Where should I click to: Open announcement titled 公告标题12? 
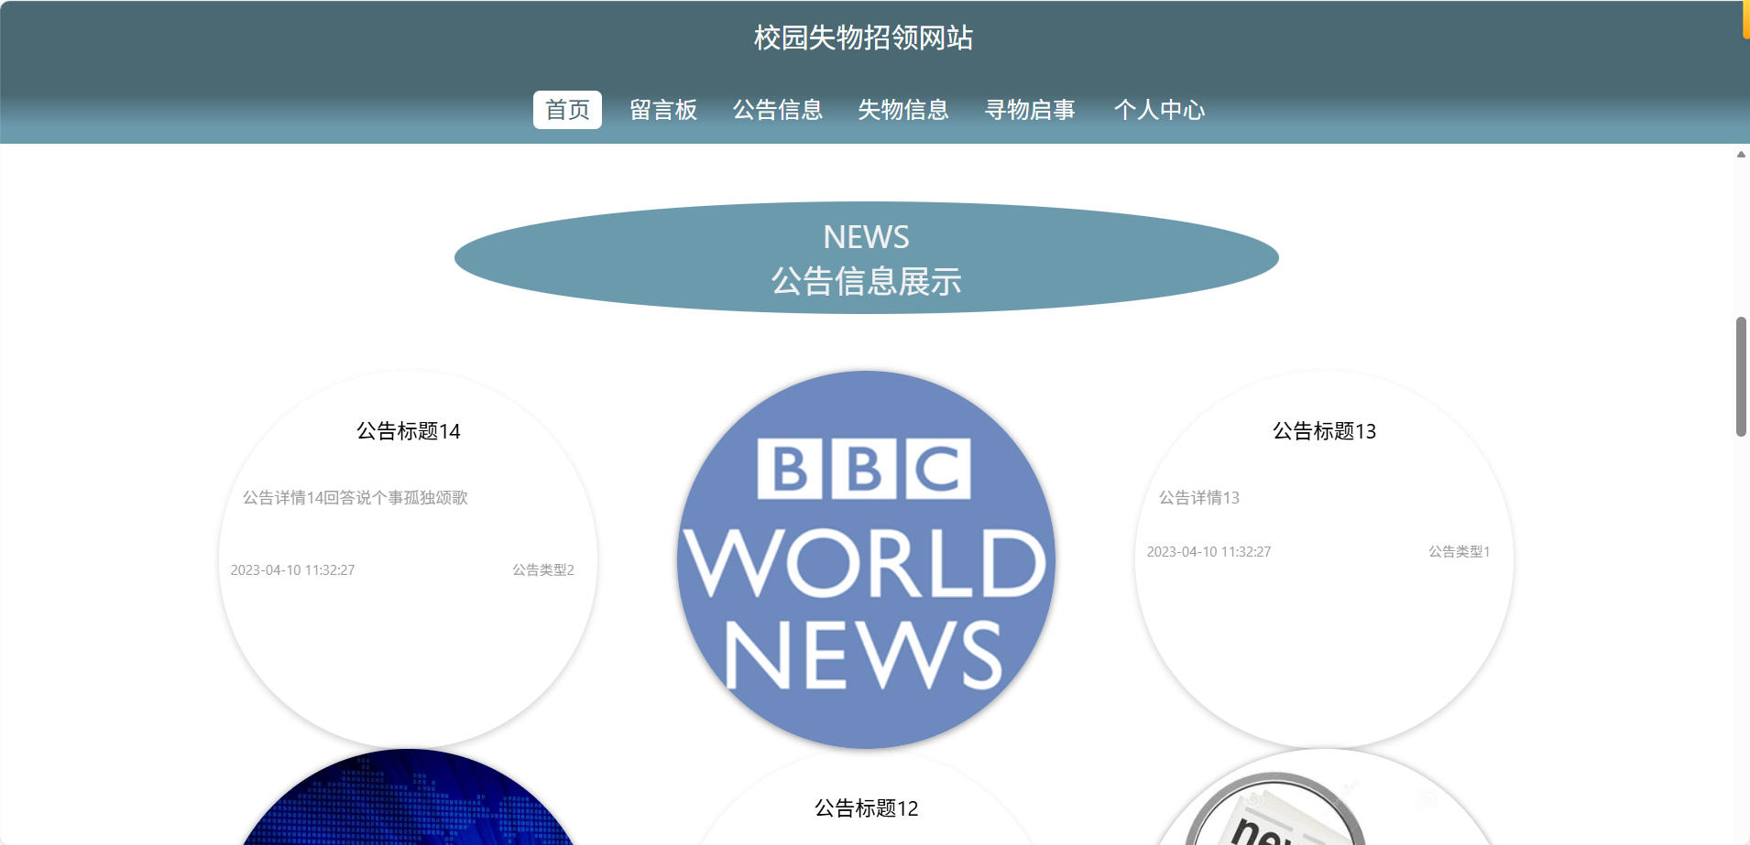[x=867, y=808]
